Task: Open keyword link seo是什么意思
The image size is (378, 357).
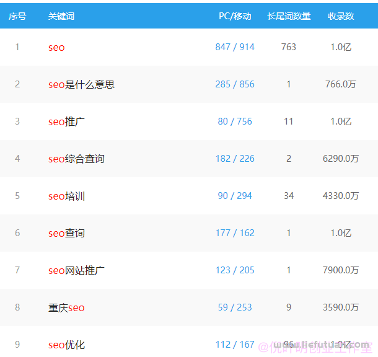Action: click(81, 84)
